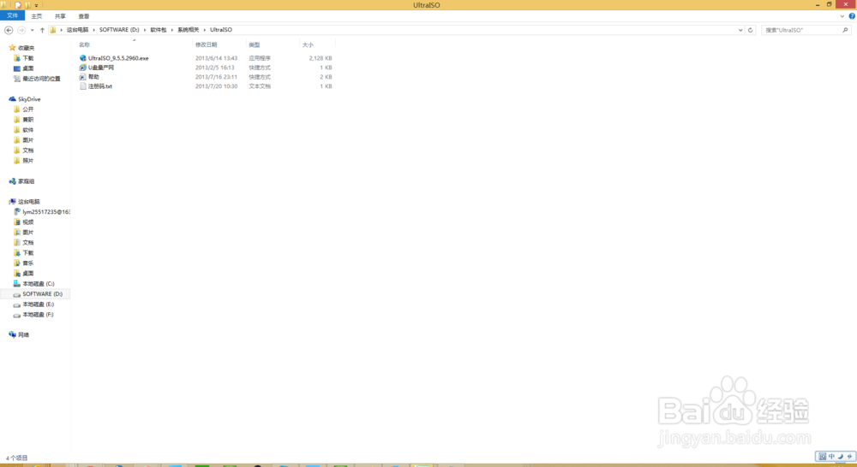The width and height of the screenshot is (857, 467).
Task: Select 系统相关 in the address breadcrumb
Action: pos(188,30)
